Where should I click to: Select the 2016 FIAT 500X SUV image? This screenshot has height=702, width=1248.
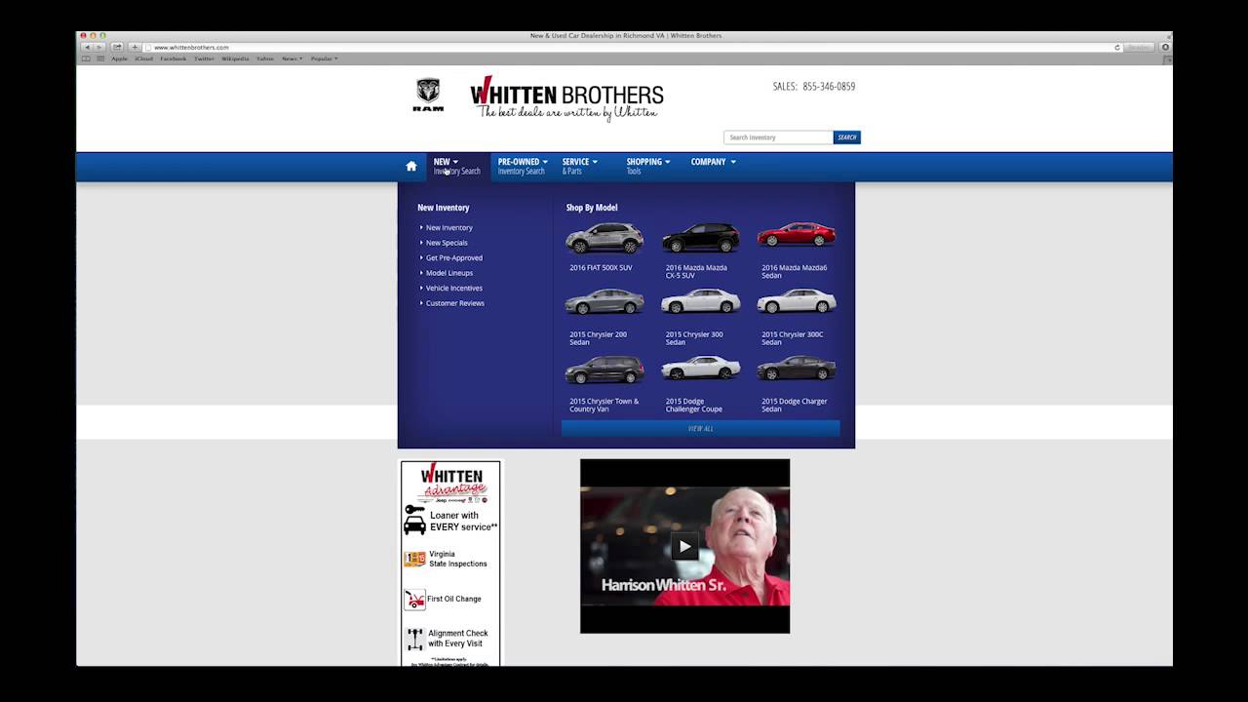click(604, 238)
